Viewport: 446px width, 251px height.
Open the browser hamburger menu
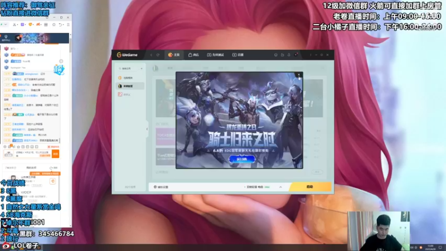[68, 25]
